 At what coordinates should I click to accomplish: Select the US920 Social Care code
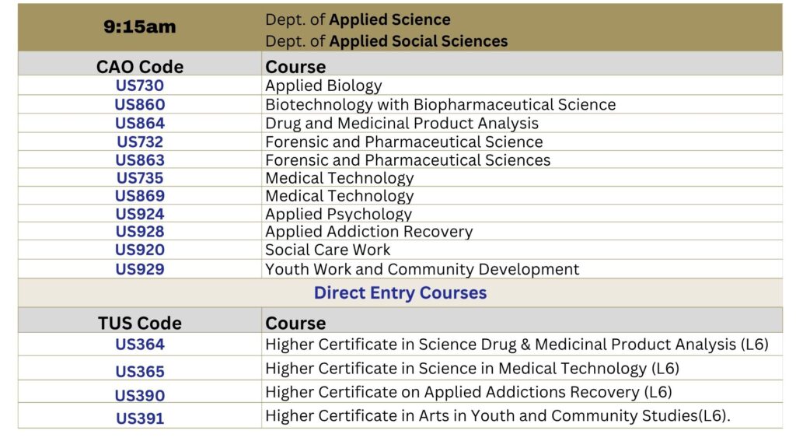point(140,250)
